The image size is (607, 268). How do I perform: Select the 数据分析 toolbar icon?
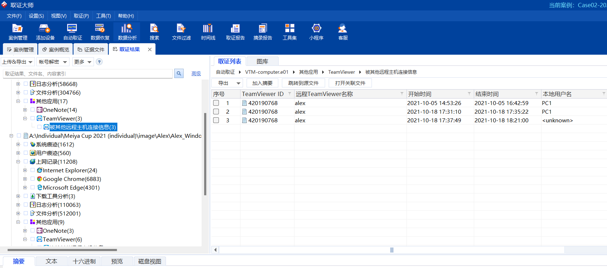(127, 32)
